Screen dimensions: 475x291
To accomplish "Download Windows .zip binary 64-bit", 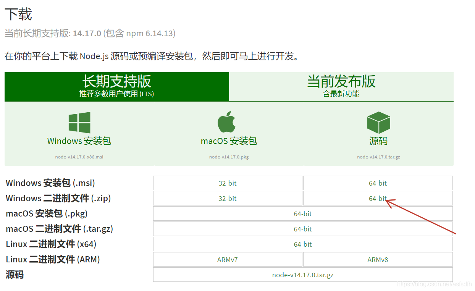I will pyautogui.click(x=378, y=198).
